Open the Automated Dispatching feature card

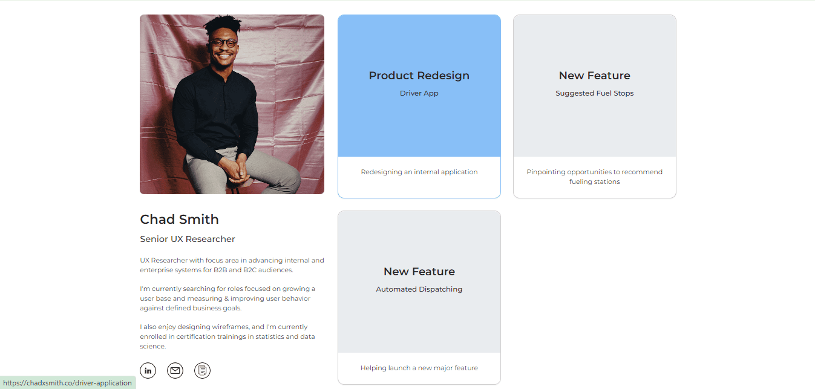pyautogui.click(x=419, y=298)
